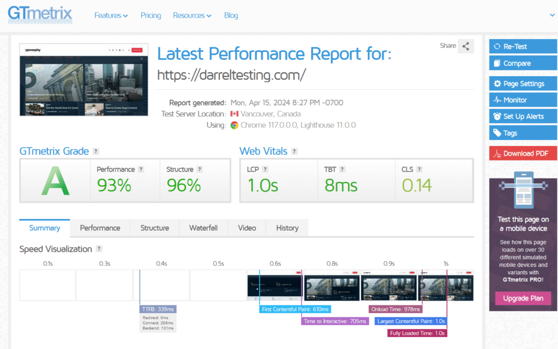The width and height of the screenshot is (558, 349).
Task: Open the Features dropdown menu
Action: click(111, 15)
